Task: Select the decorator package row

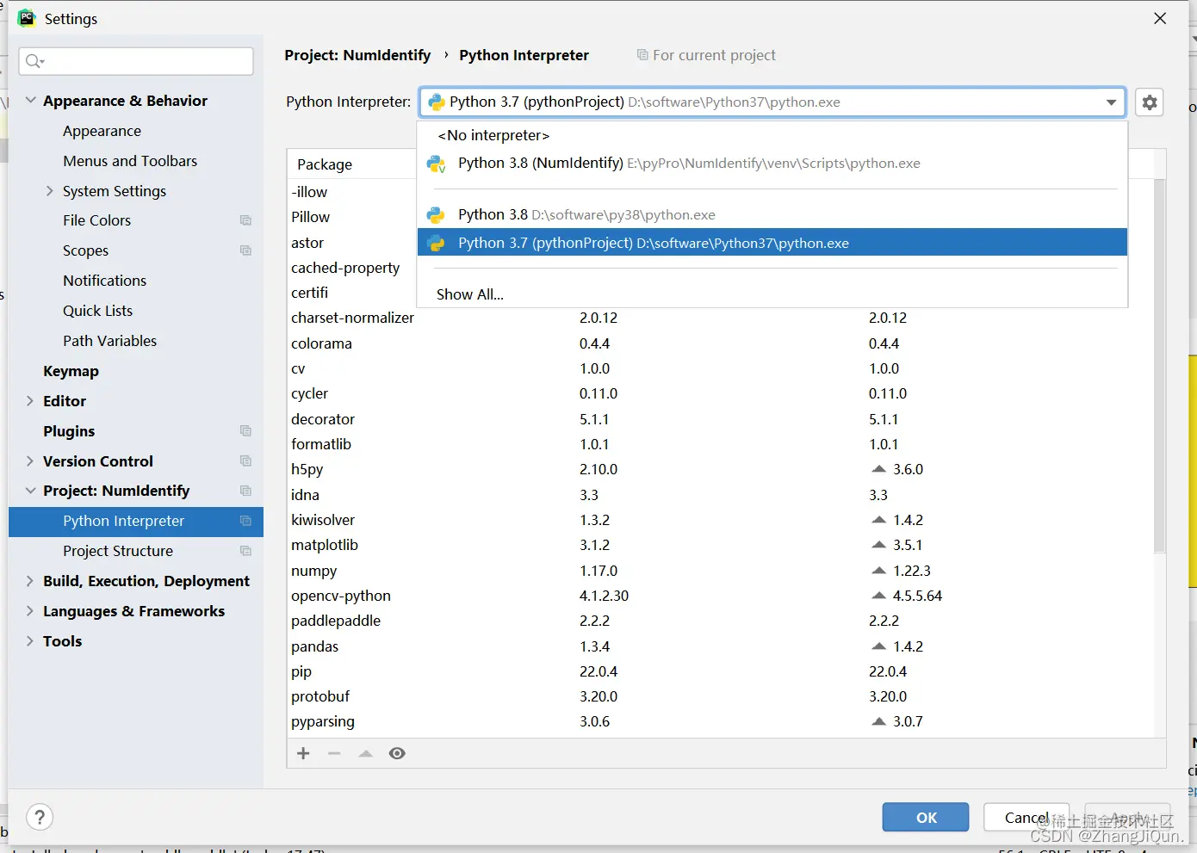Action: click(x=720, y=419)
